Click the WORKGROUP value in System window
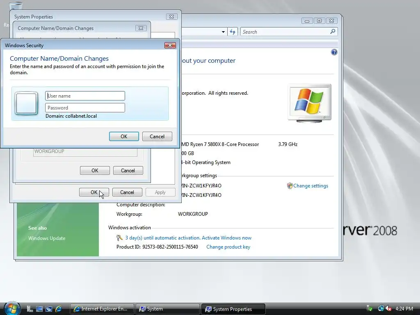 (193, 214)
